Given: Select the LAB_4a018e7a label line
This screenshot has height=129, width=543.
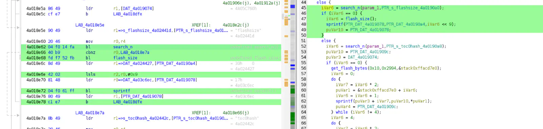Looking at the screenshot, I should click(90, 113).
